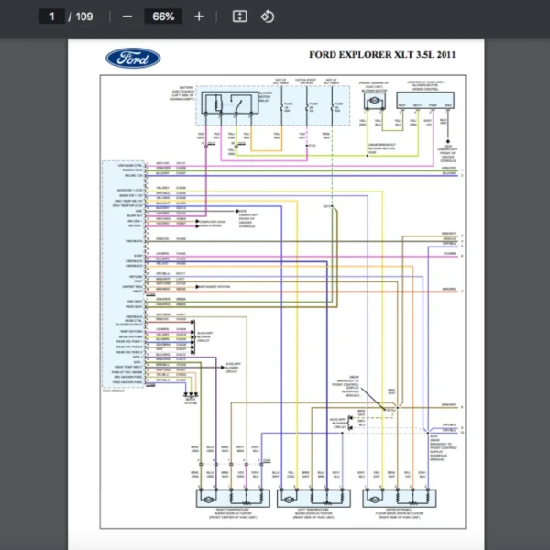Click the blue Ford oval logo
The width and height of the screenshot is (550, 550).
tap(133, 59)
